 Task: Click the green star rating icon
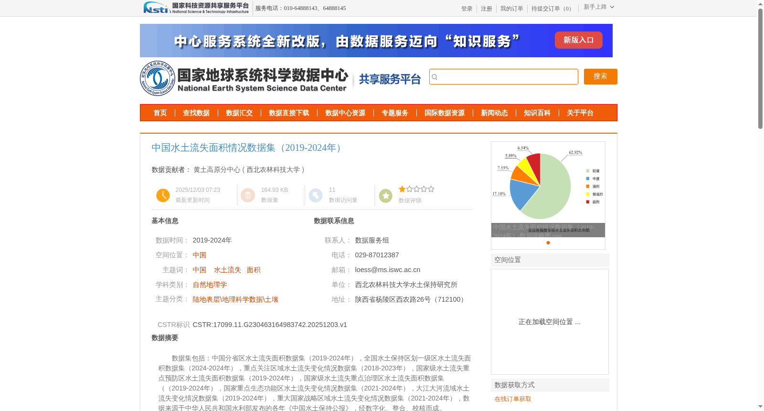386,196
